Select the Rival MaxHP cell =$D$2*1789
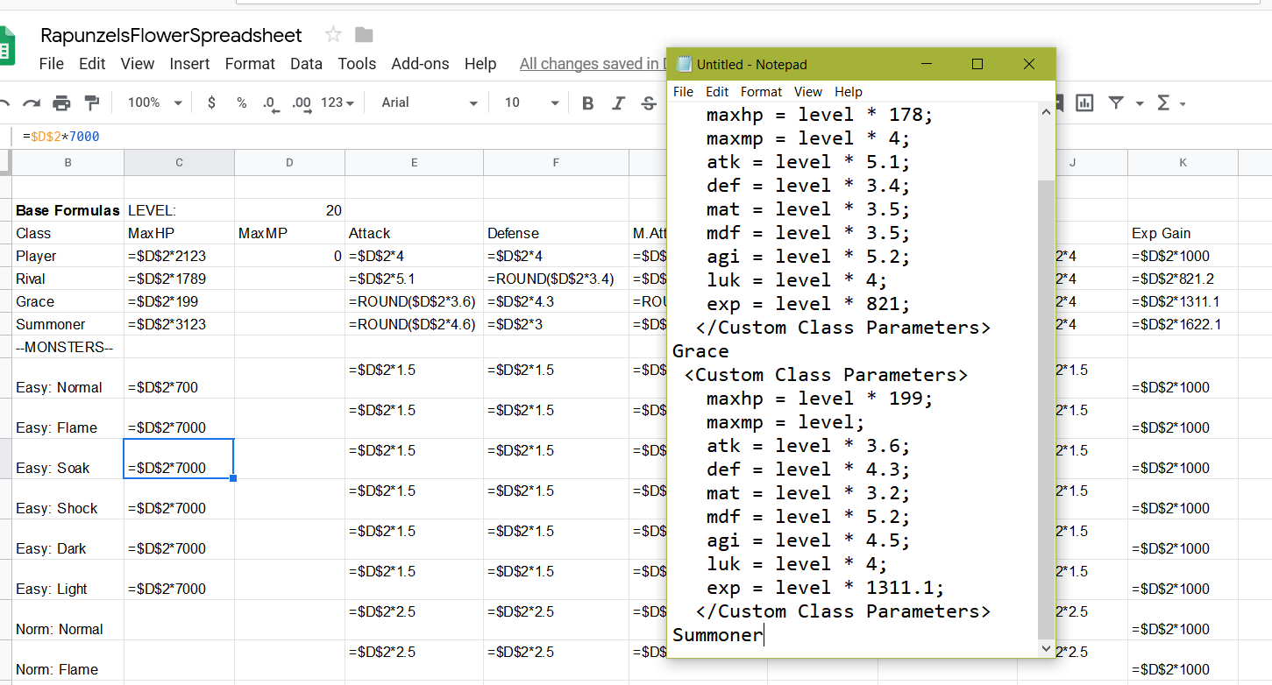Image resolution: width=1272 pixels, height=685 pixels. (179, 279)
